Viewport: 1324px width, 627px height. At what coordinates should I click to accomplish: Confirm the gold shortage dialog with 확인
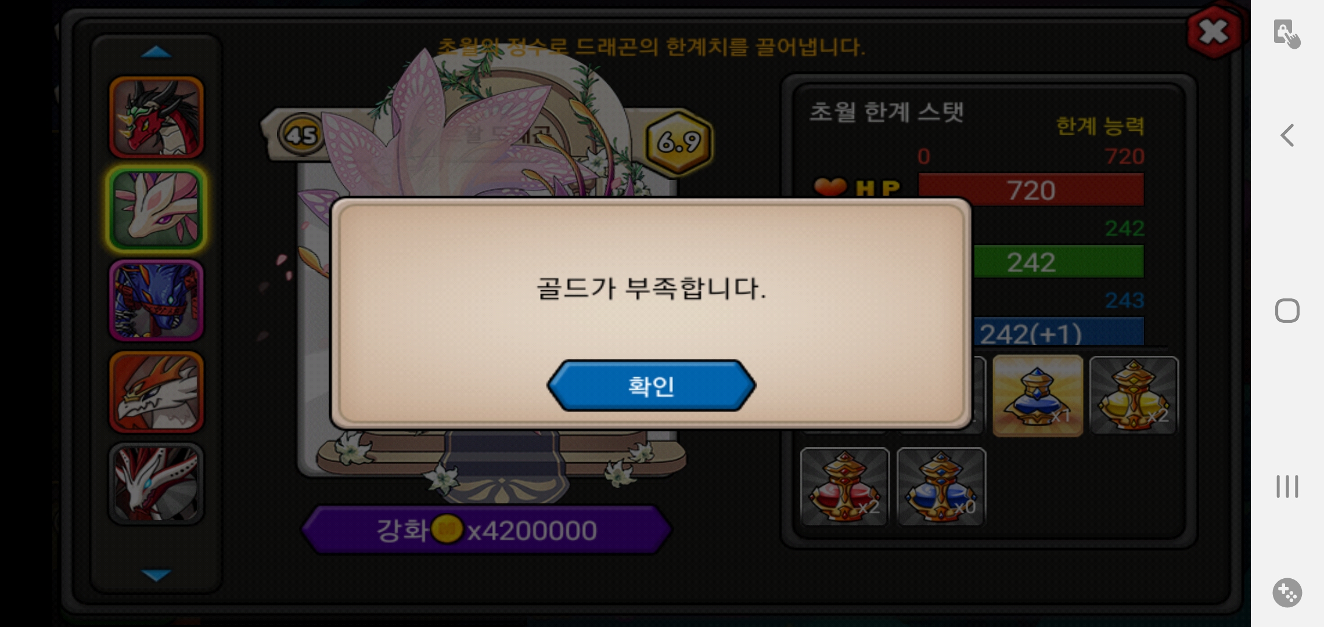651,385
